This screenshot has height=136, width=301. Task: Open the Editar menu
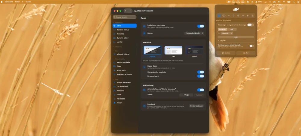(x=17, y=2)
